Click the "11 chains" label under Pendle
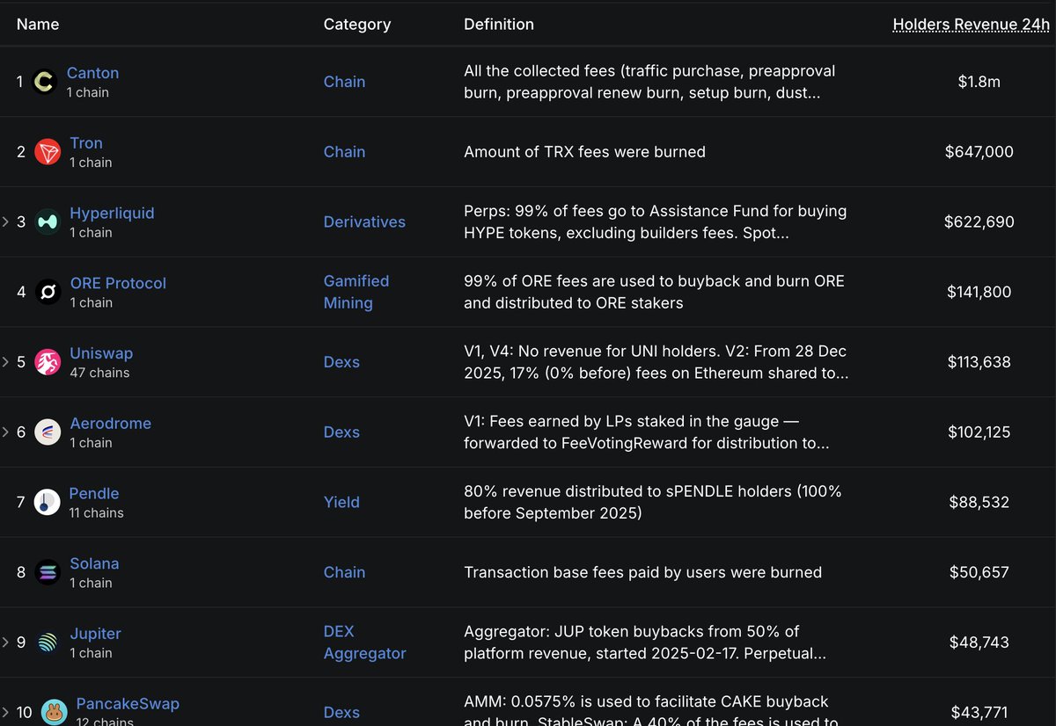The image size is (1056, 726). click(96, 512)
